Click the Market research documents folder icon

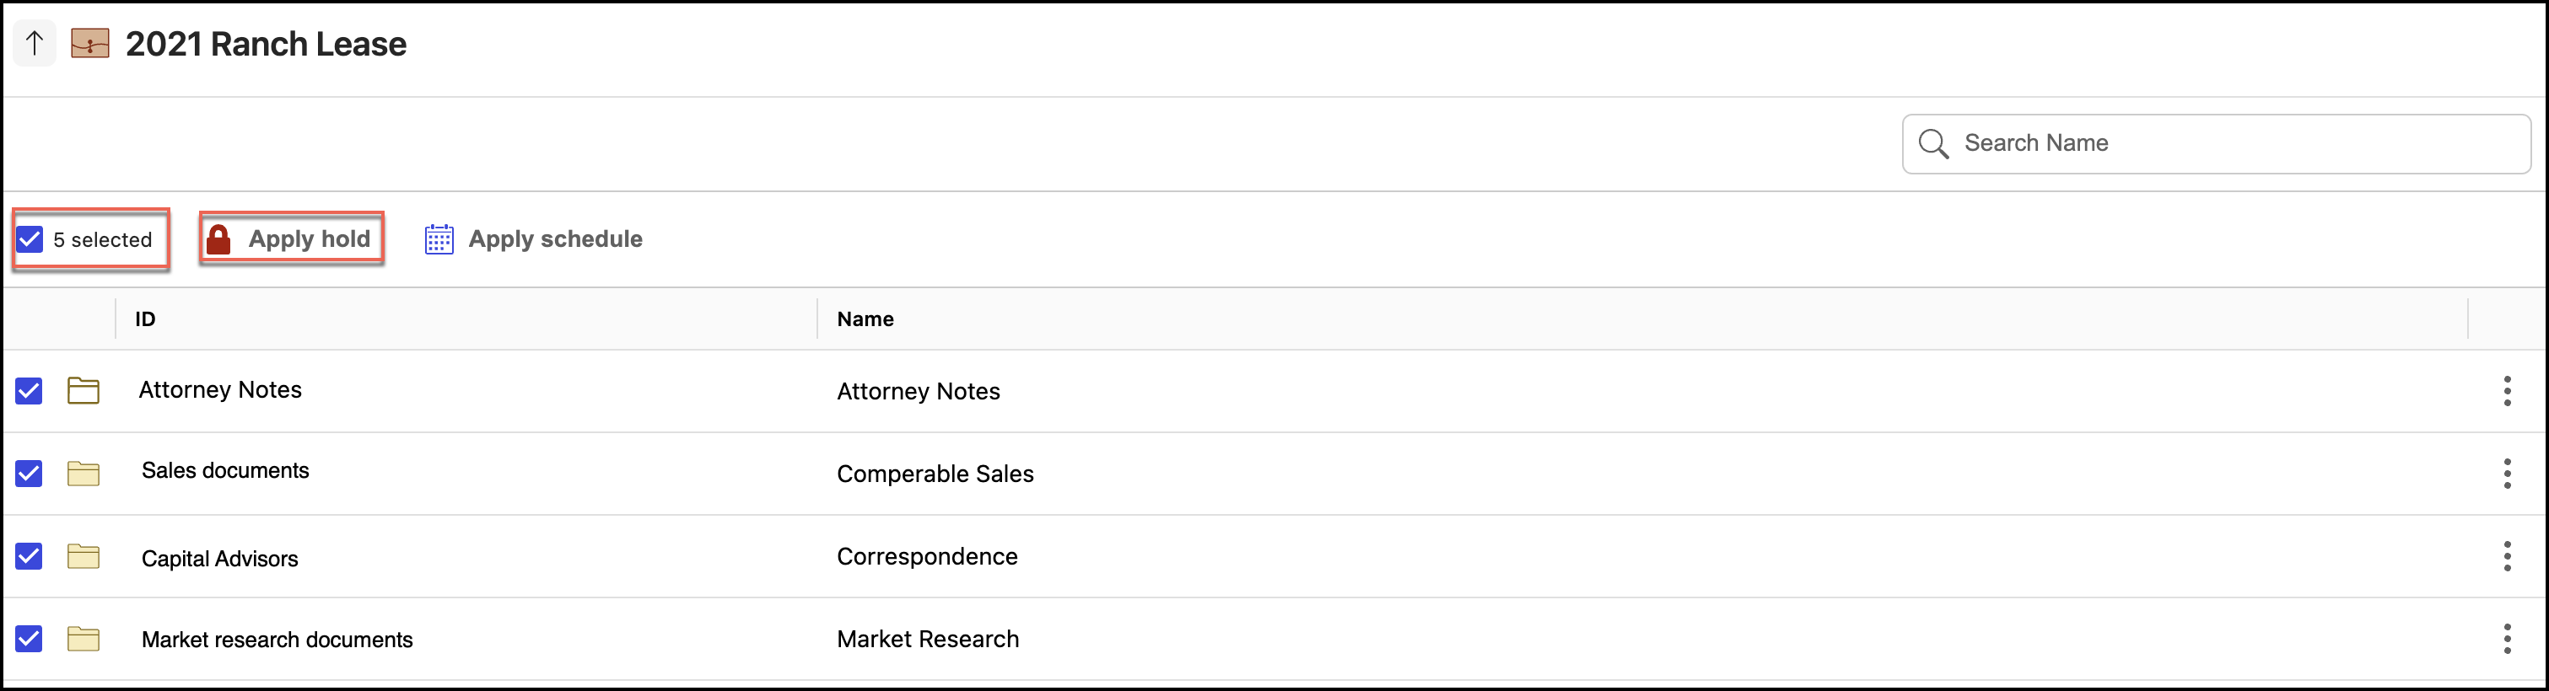point(84,640)
